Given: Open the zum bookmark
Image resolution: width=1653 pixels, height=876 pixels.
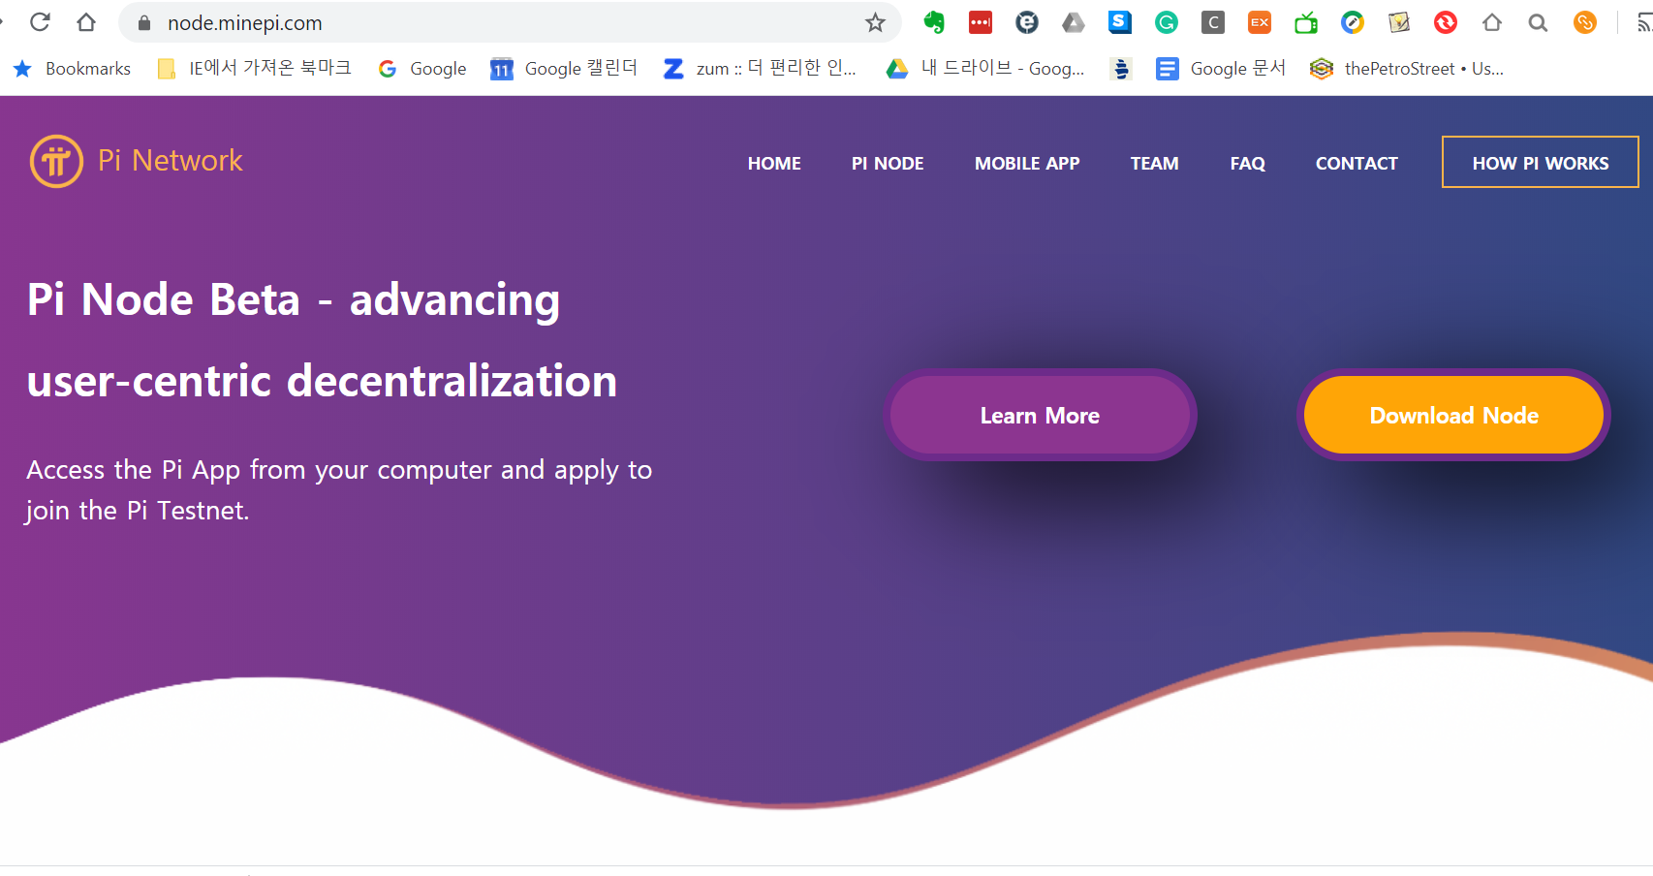Looking at the screenshot, I should tap(760, 69).
